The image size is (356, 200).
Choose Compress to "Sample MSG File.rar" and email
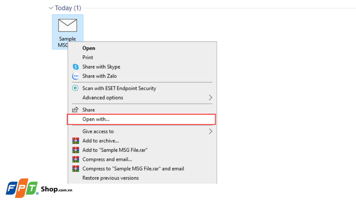pos(133,169)
